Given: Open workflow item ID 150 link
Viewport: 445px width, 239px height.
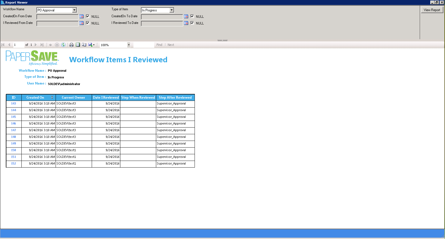Looking at the screenshot, I should coord(14,150).
